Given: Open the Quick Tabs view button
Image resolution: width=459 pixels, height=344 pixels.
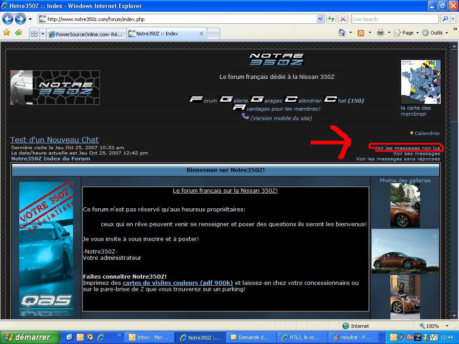Looking at the screenshot, I should (x=34, y=34).
